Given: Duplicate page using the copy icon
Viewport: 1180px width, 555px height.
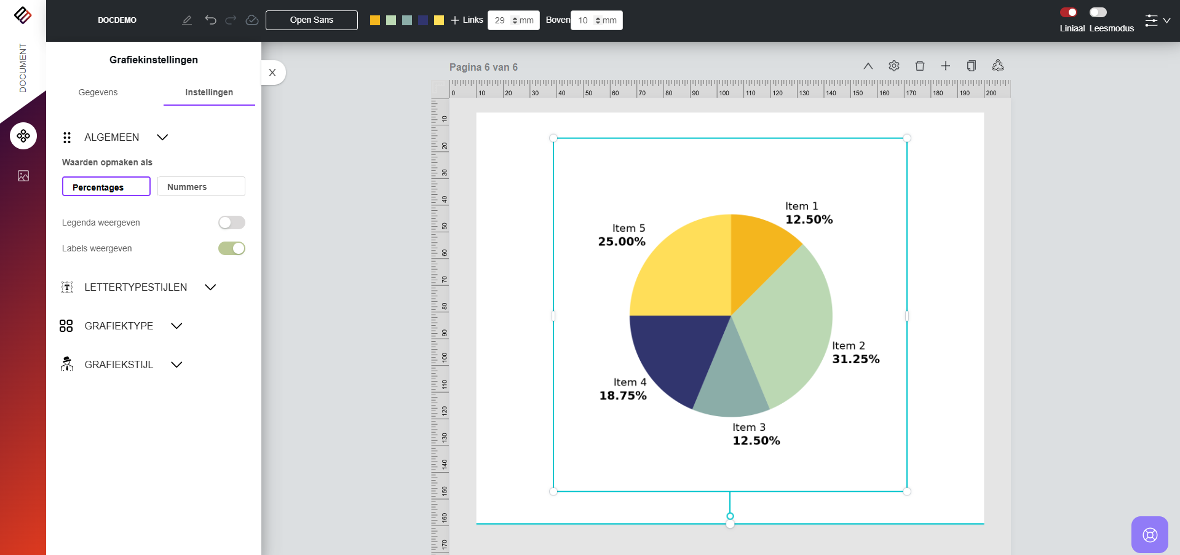Looking at the screenshot, I should (972, 66).
